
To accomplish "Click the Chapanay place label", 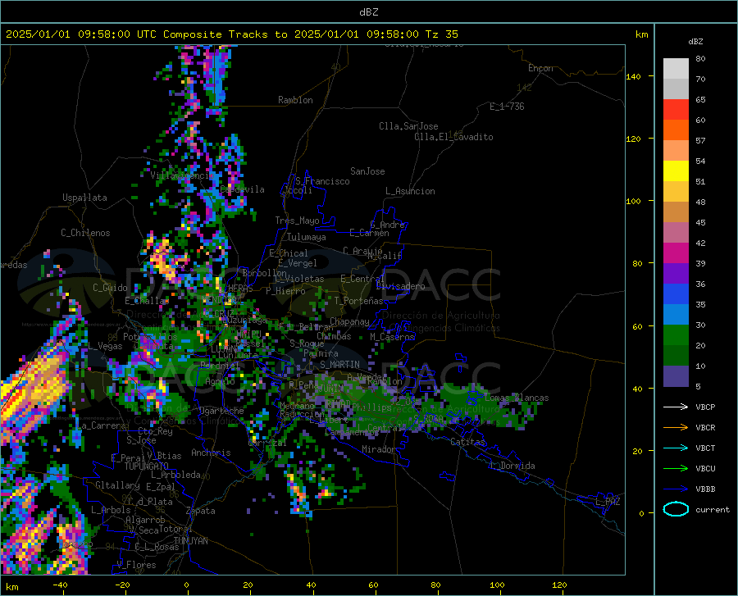I will pyautogui.click(x=349, y=321).
